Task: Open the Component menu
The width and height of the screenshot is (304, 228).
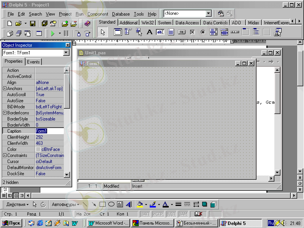Action: (x=98, y=14)
